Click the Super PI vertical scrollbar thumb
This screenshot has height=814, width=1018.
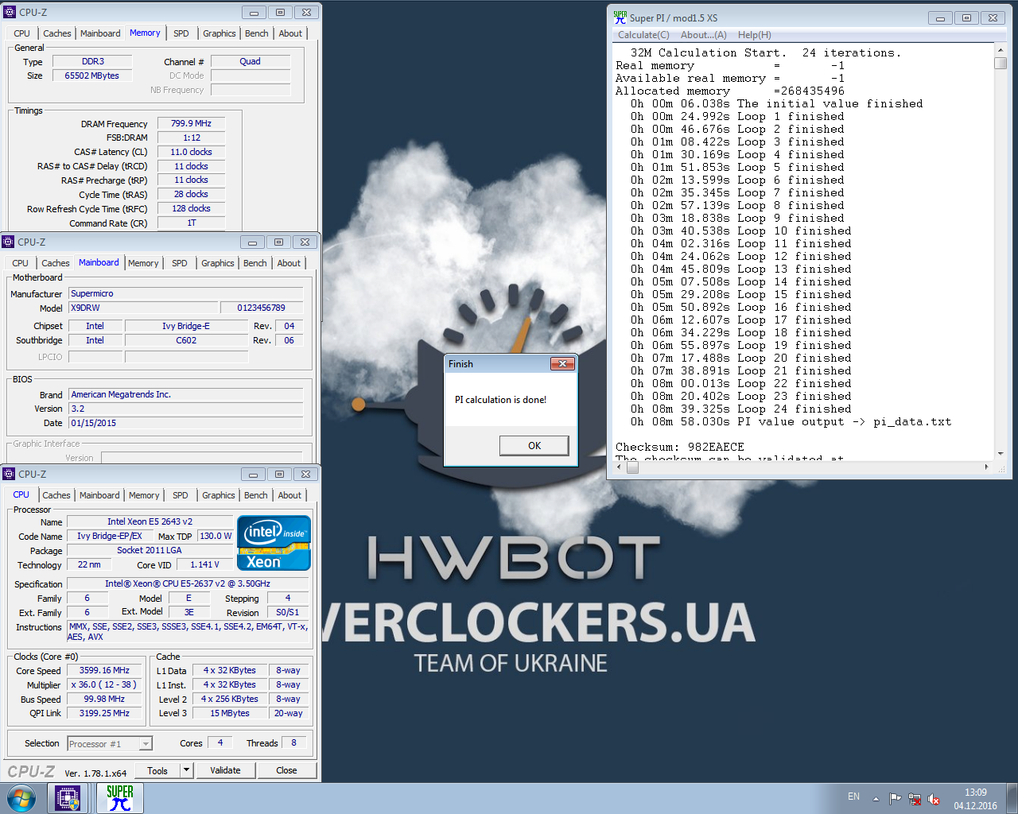[x=1001, y=64]
